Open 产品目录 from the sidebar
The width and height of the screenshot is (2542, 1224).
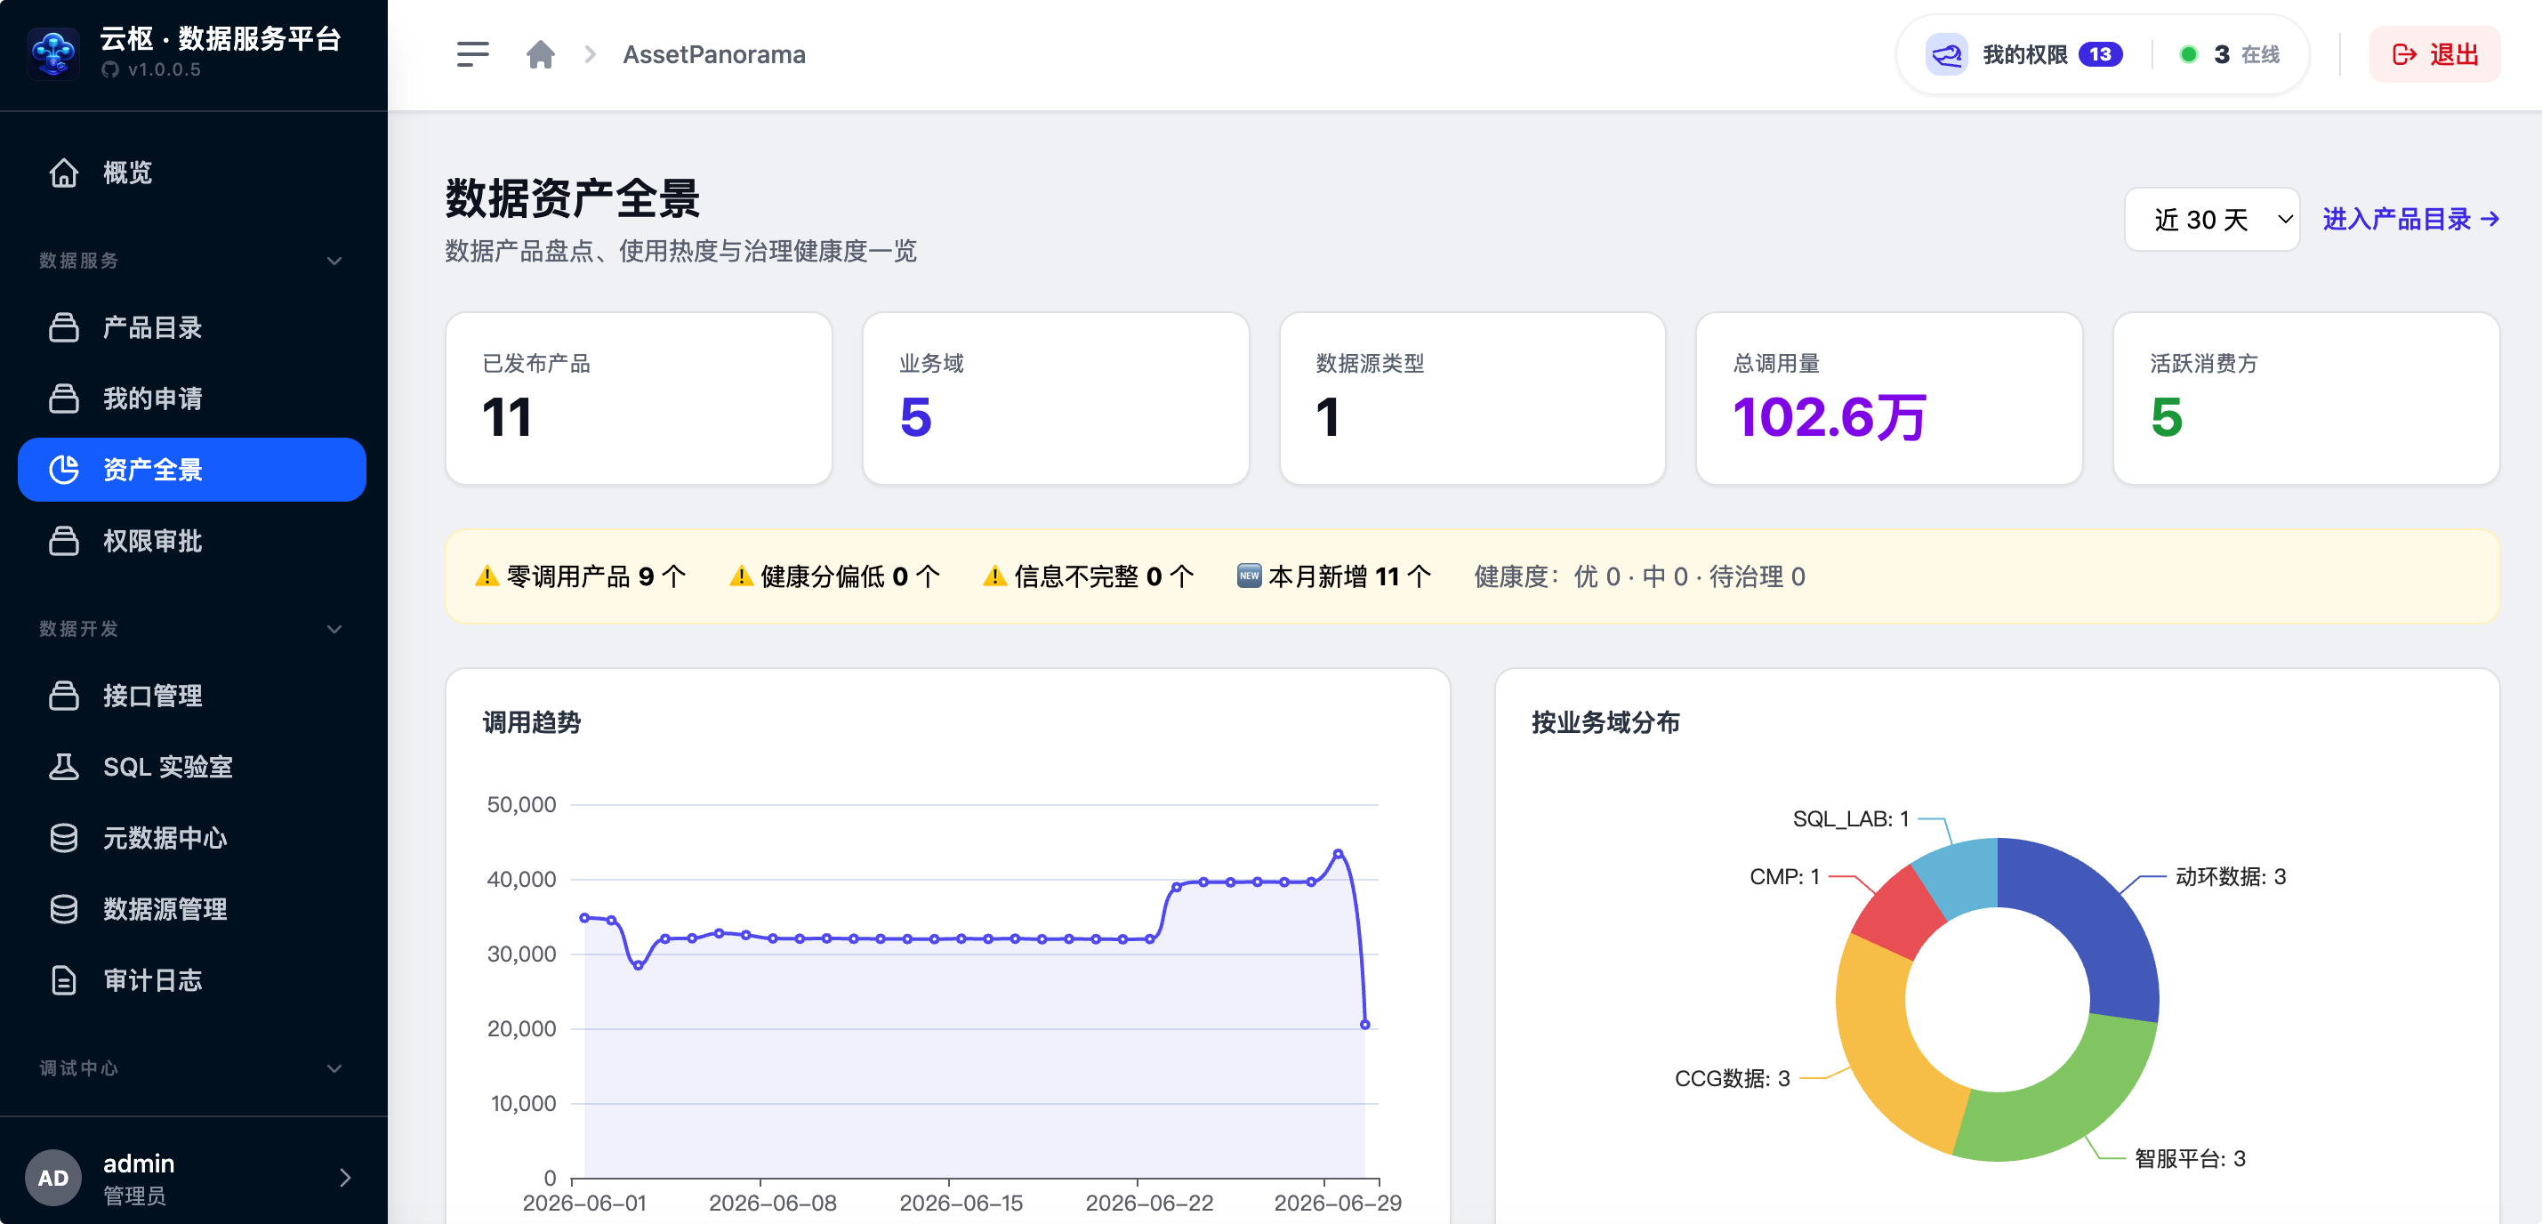click(x=192, y=326)
